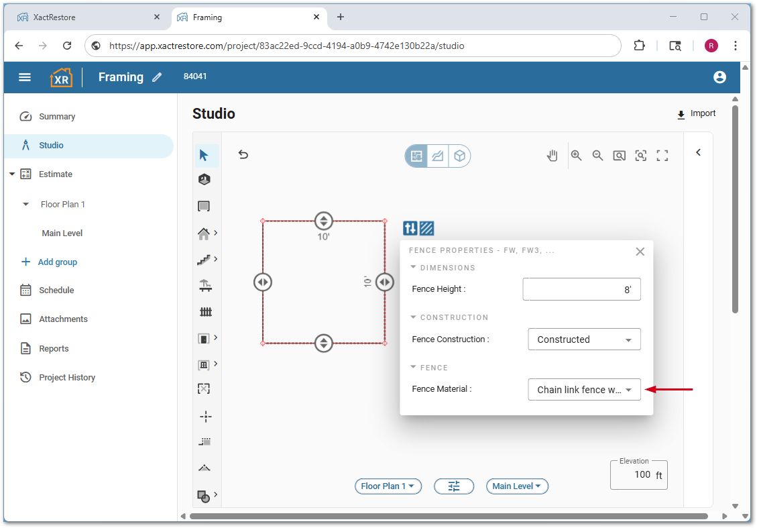Click the zoom out magnifier
The height and width of the screenshot is (528, 757).
click(597, 156)
